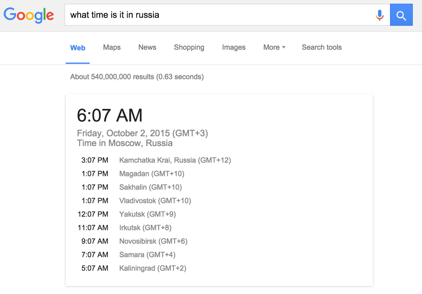Select the Samara (GMT+4) entry
Viewport: 422px width, 294px height.
pyautogui.click(x=147, y=255)
